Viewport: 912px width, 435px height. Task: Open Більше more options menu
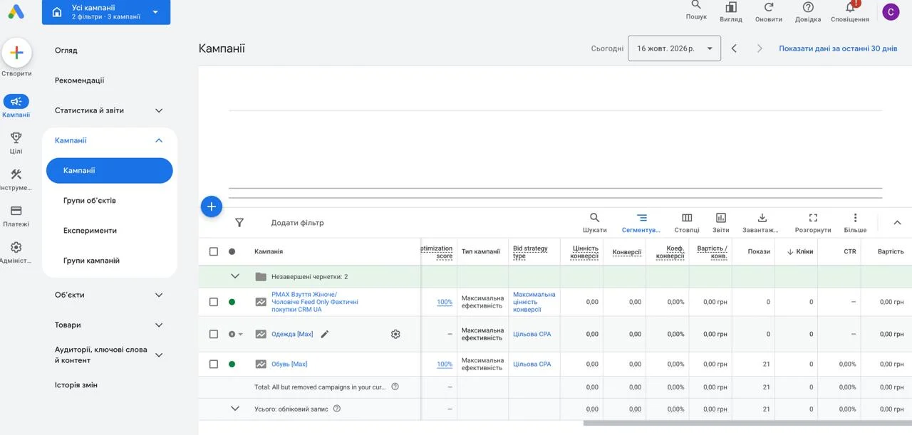(x=855, y=222)
